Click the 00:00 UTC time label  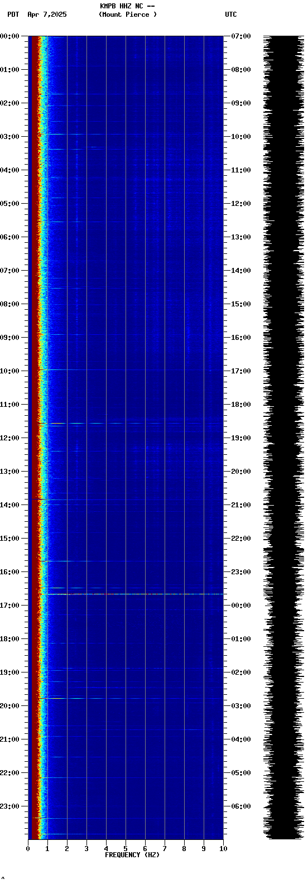pyautogui.click(x=241, y=606)
